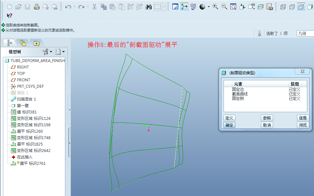The height and width of the screenshot is (196, 314).
Task: Open the selection box dropdown arrow
Action: (x=164, y=7)
